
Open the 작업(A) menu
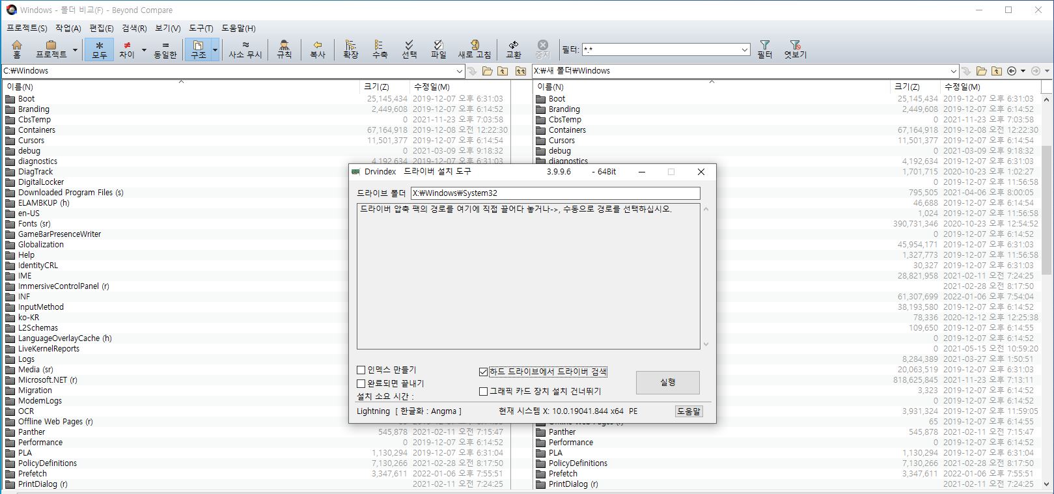pyautogui.click(x=68, y=28)
